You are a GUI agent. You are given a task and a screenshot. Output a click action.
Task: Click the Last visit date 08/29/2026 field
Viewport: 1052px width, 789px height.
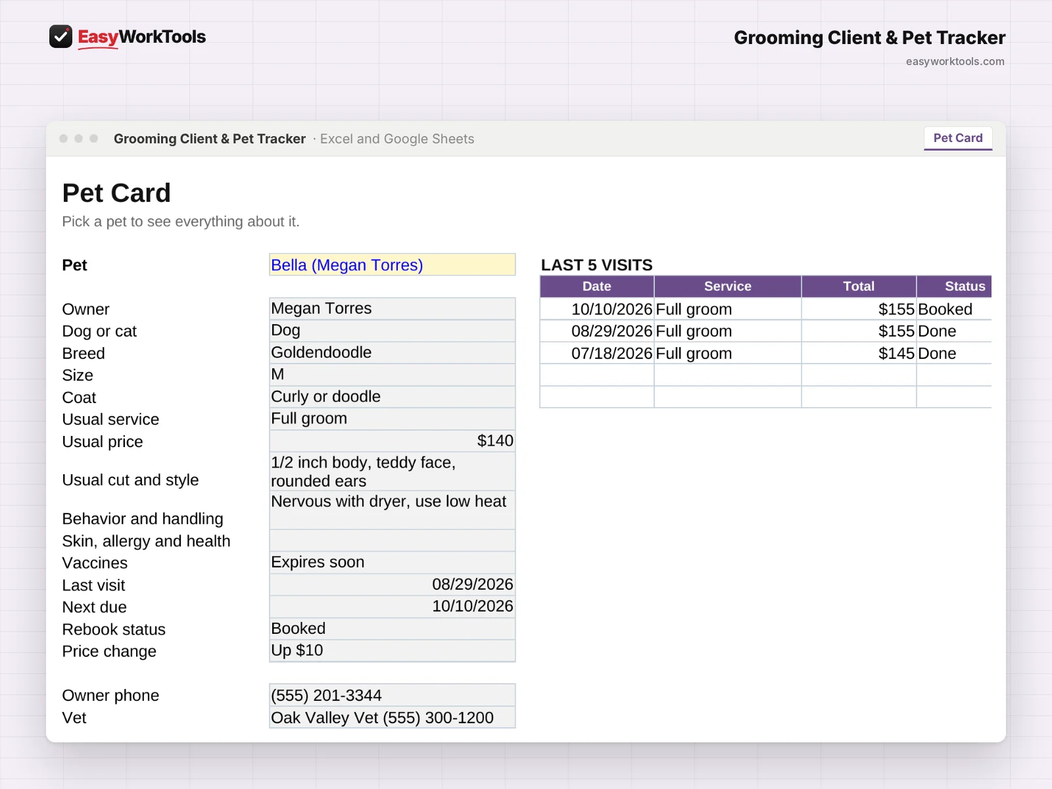(393, 585)
